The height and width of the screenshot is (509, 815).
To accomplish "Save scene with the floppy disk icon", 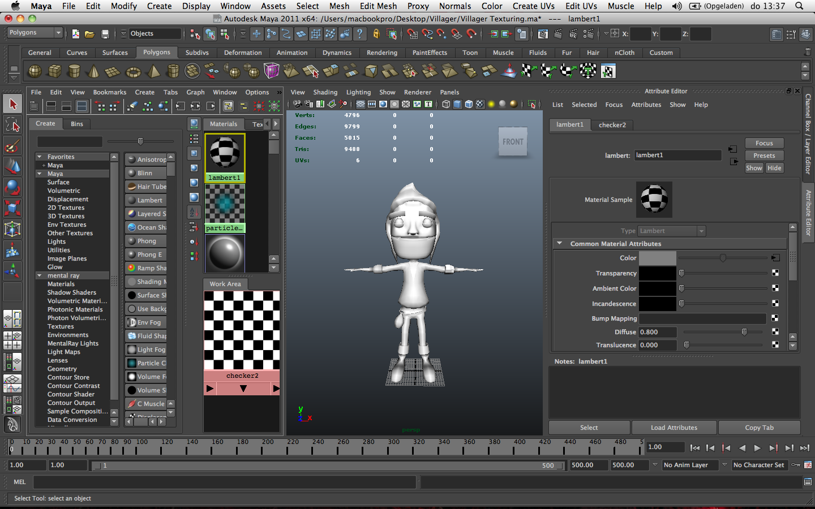I will (x=105, y=34).
